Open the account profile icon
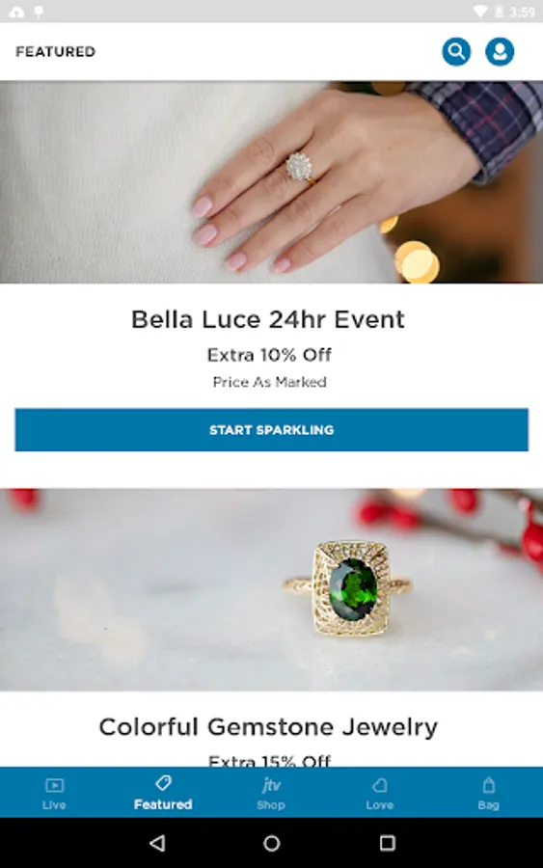 [500, 51]
